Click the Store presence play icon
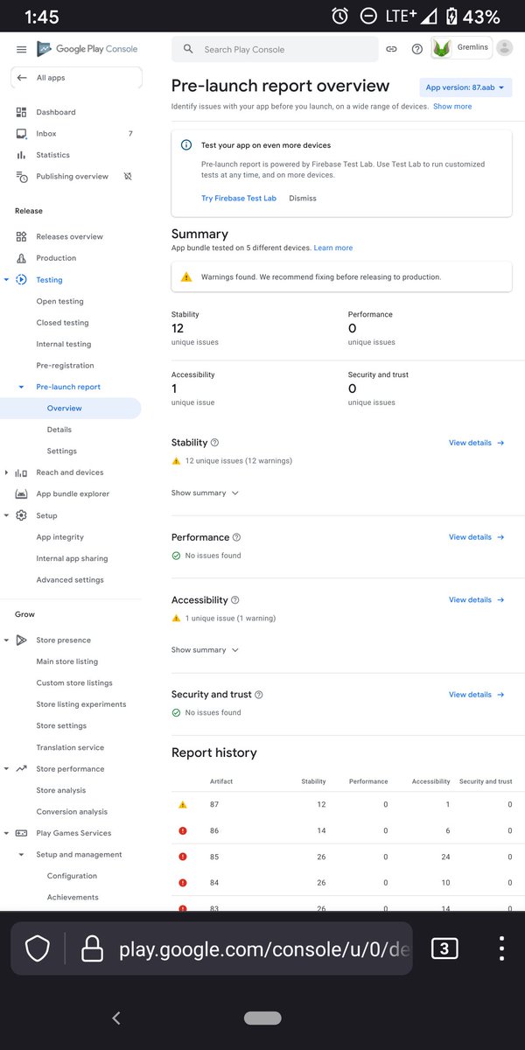The width and height of the screenshot is (525, 1050). tap(21, 640)
